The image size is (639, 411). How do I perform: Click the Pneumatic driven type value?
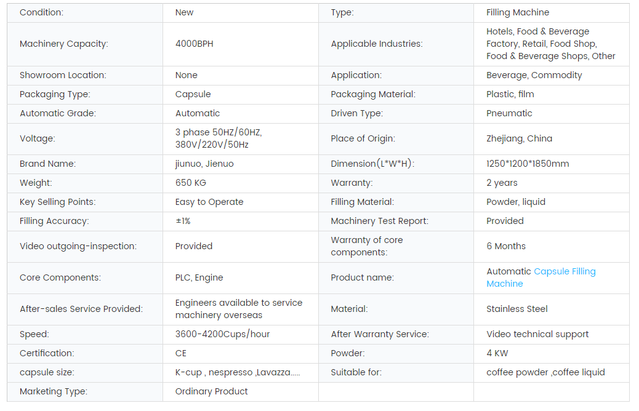pos(509,113)
